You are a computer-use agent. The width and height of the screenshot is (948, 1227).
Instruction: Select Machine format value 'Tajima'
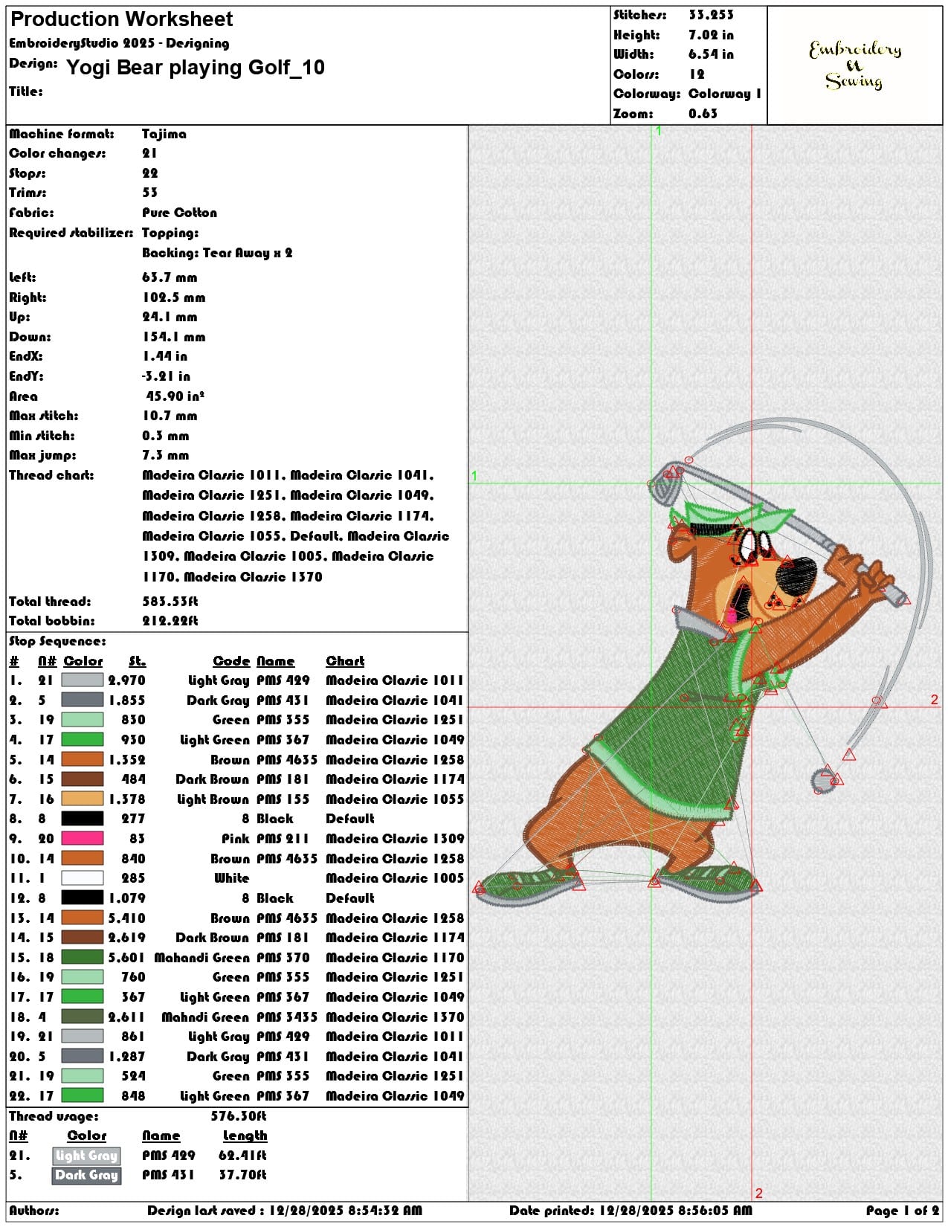pos(164,134)
